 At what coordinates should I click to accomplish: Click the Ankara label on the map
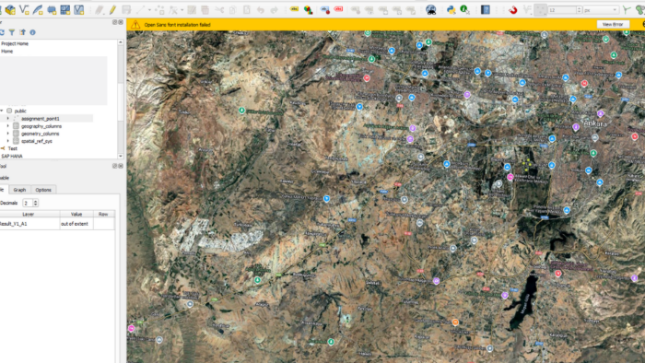coord(595,123)
